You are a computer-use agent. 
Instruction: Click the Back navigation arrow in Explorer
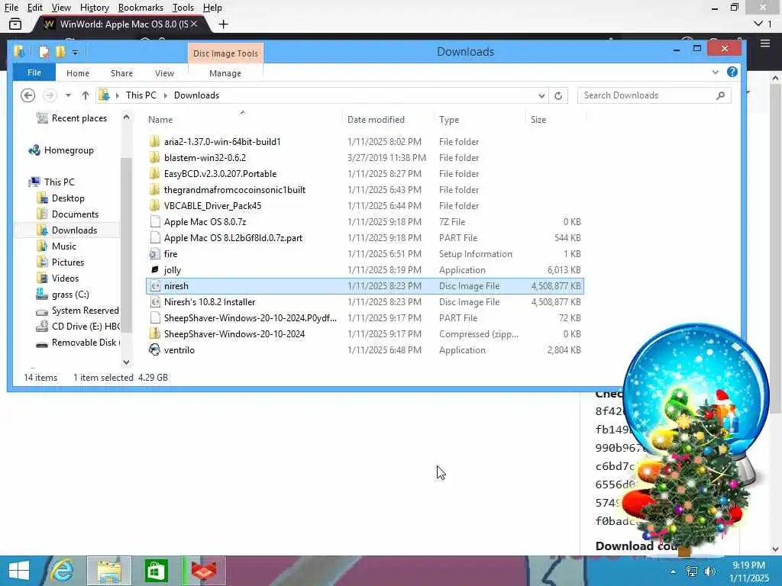point(28,95)
